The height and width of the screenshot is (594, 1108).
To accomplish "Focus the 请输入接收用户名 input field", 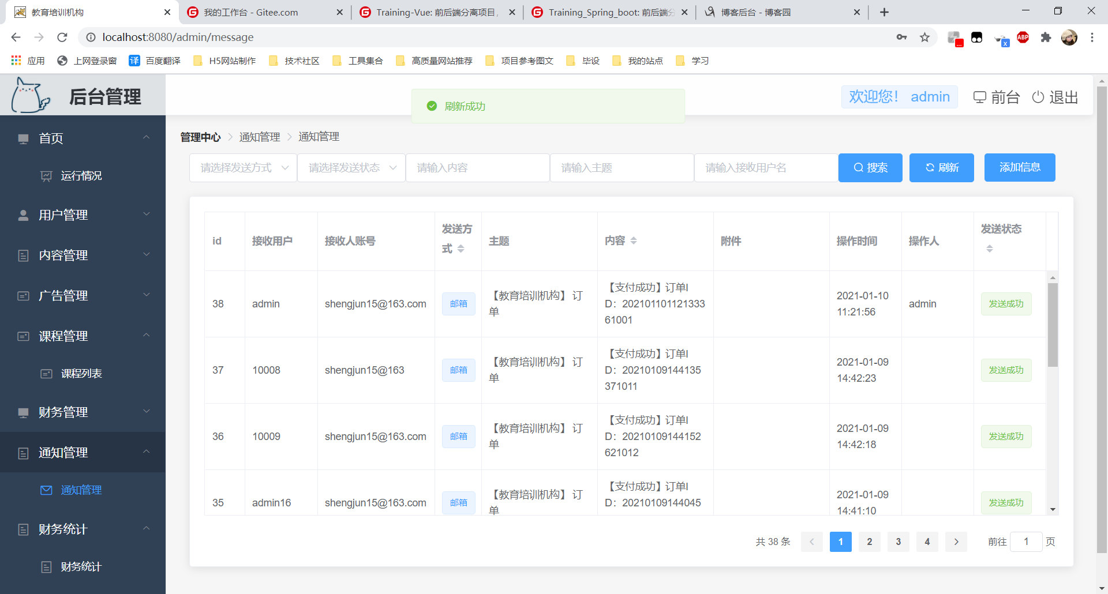I will click(x=766, y=168).
